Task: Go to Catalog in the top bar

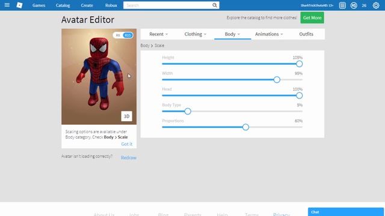Action: tap(63, 5)
